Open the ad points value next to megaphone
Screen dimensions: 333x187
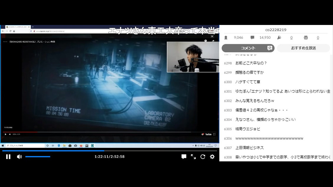point(291,37)
